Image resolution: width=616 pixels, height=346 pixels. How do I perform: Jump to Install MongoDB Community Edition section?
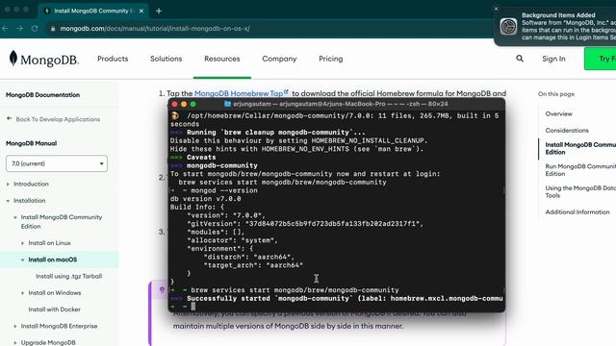[x=580, y=148]
